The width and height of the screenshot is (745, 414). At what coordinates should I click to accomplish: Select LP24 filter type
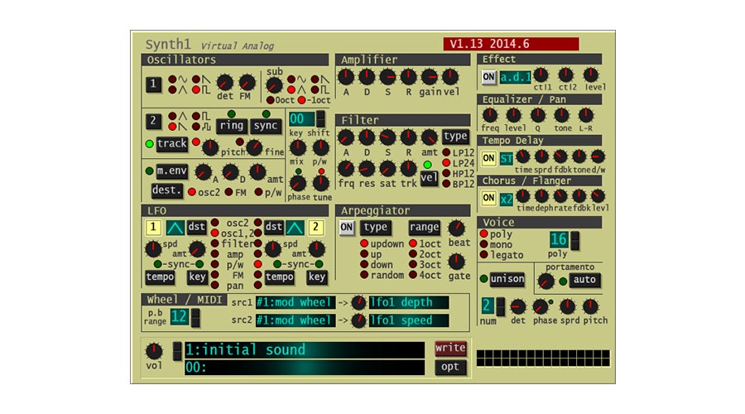tap(447, 163)
